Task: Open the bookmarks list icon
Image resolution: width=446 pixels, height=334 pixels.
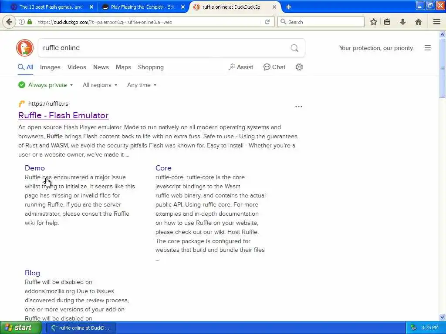Action: 387,22
